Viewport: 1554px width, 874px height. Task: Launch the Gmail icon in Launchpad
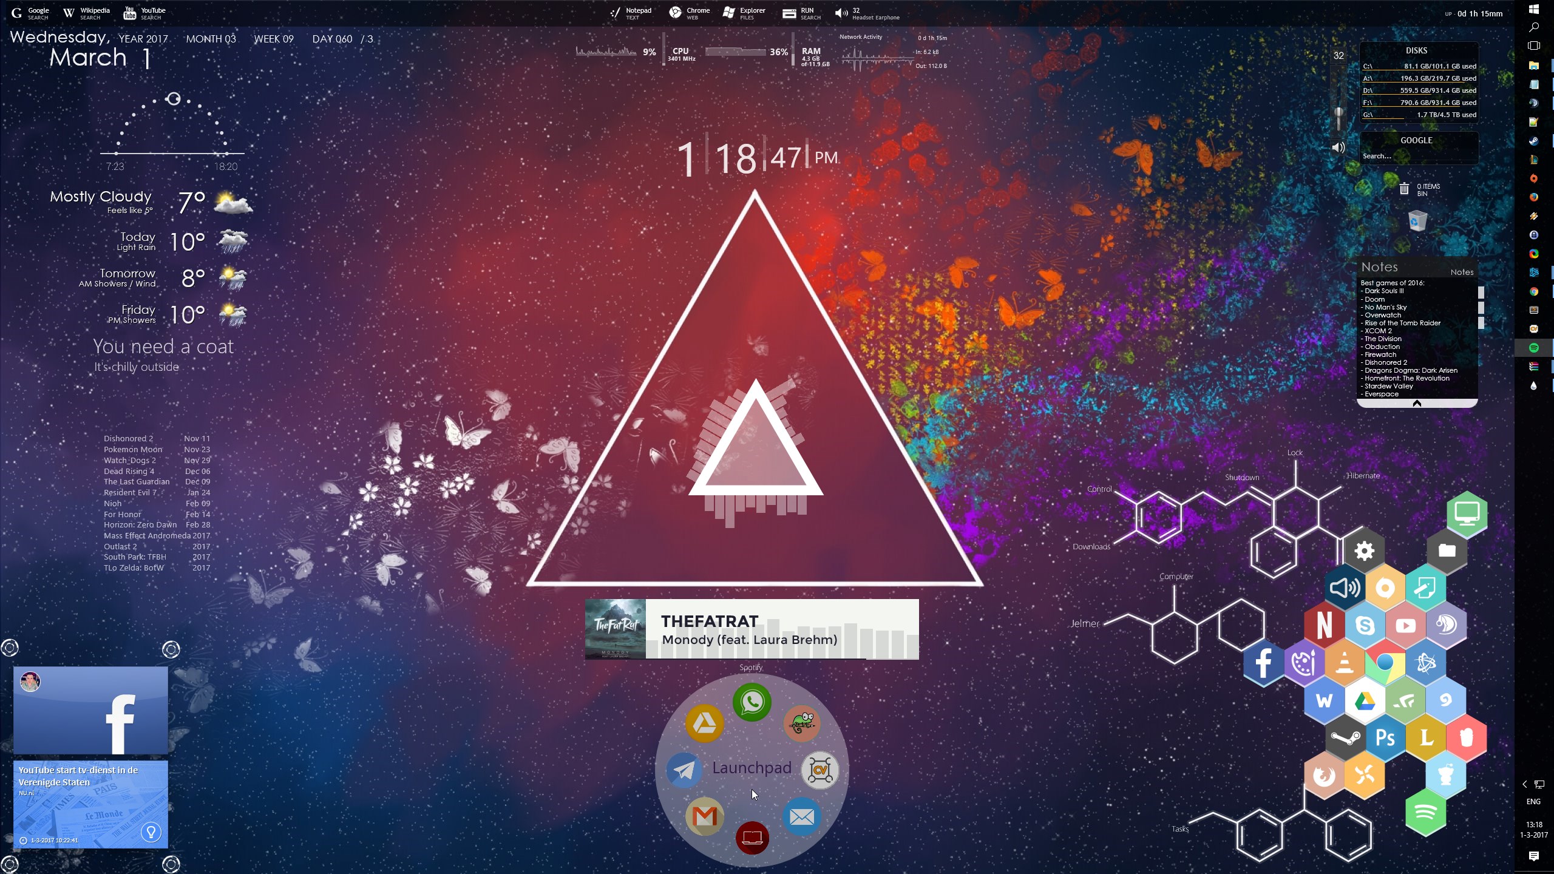pos(704,816)
